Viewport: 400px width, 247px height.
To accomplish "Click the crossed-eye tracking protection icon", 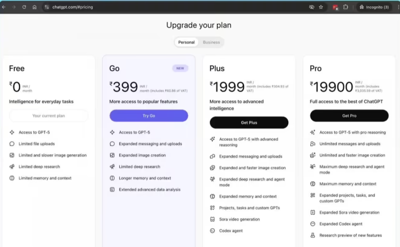I will point(311,7).
